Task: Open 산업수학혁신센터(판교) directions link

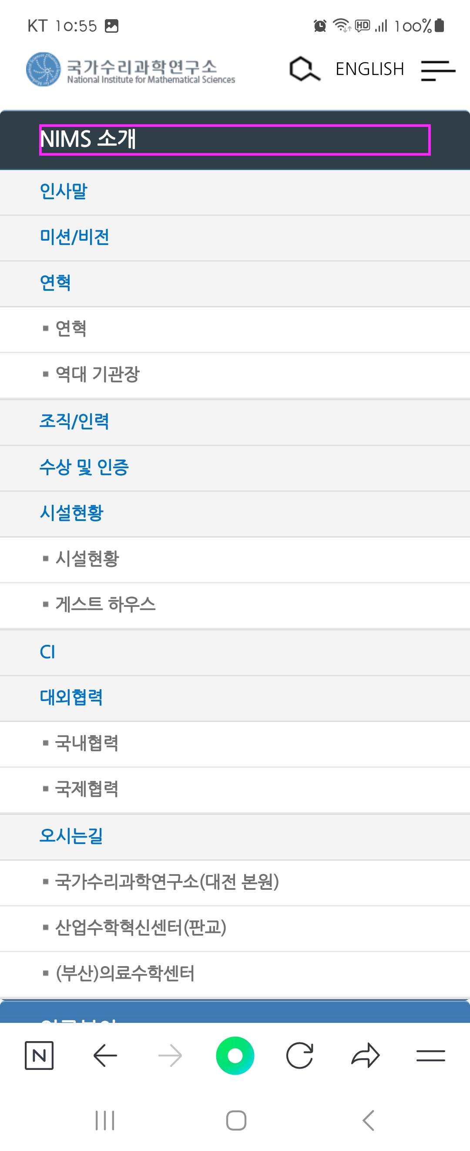Action: tap(235, 929)
